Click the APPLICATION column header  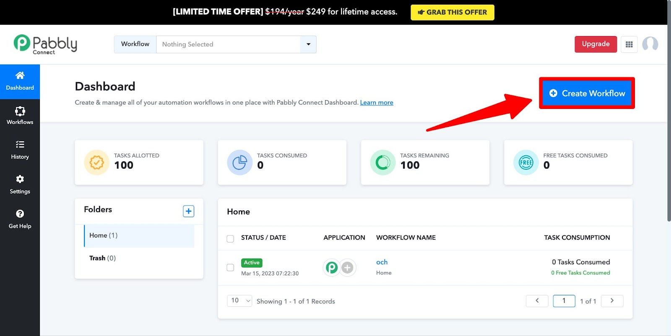[344, 238]
